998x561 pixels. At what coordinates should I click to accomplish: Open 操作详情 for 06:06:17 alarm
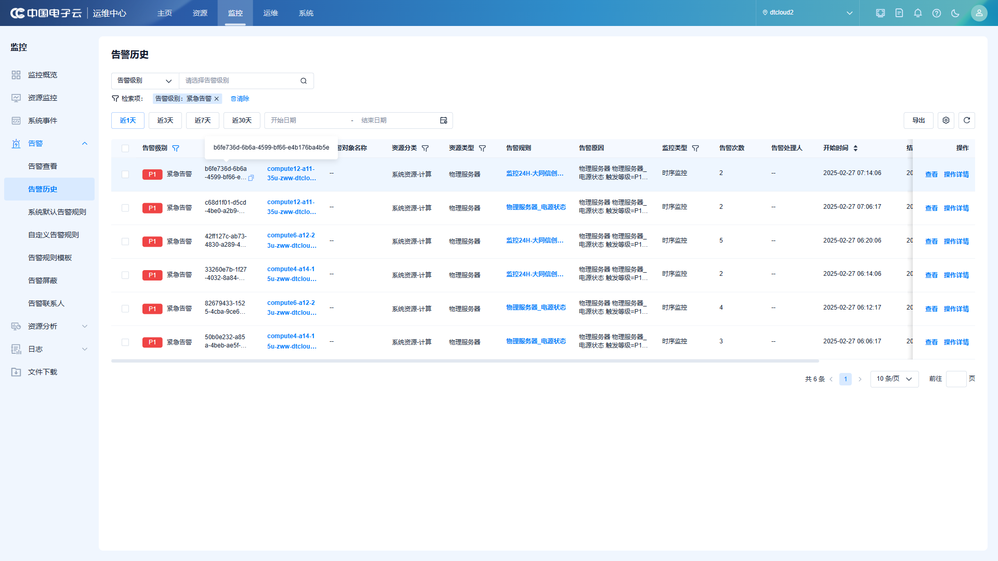pyautogui.click(x=956, y=342)
